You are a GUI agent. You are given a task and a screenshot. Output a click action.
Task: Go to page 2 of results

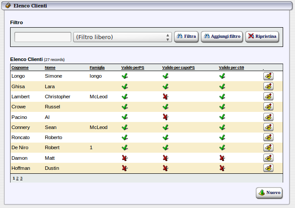tap(18, 178)
